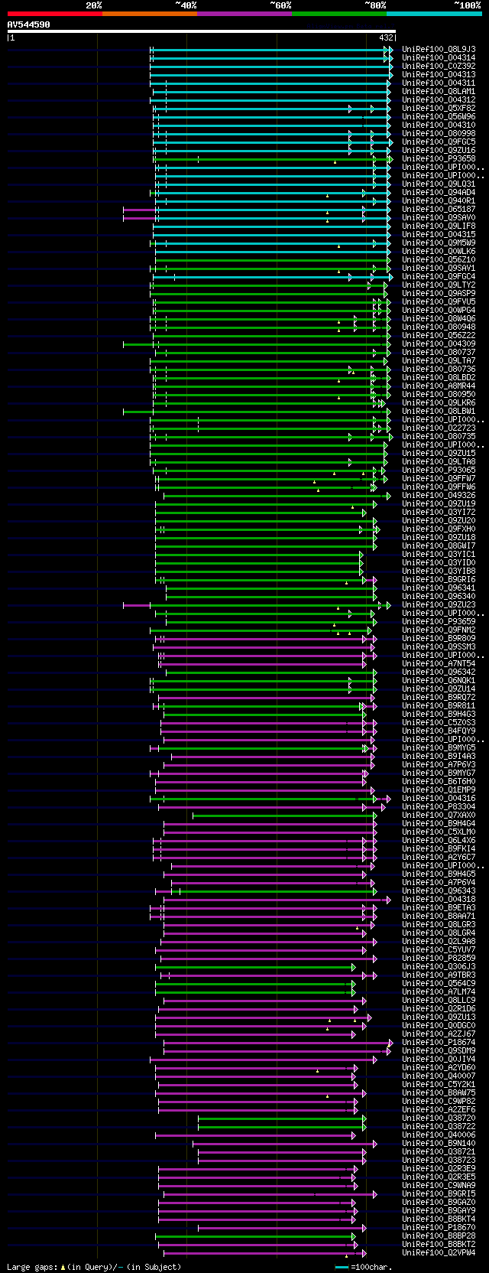Select hit label UniRef100_Q9LKR6
The width and height of the screenshot is (489, 1273).
pyautogui.click(x=439, y=402)
